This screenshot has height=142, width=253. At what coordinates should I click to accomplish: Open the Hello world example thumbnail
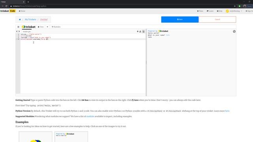click(71, 137)
